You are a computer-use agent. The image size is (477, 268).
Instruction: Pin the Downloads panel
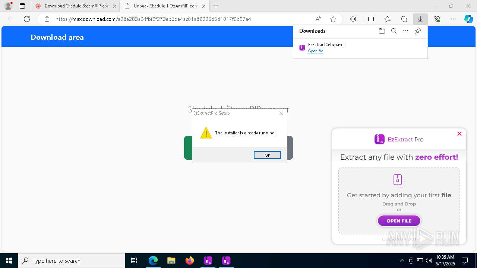coord(418,31)
